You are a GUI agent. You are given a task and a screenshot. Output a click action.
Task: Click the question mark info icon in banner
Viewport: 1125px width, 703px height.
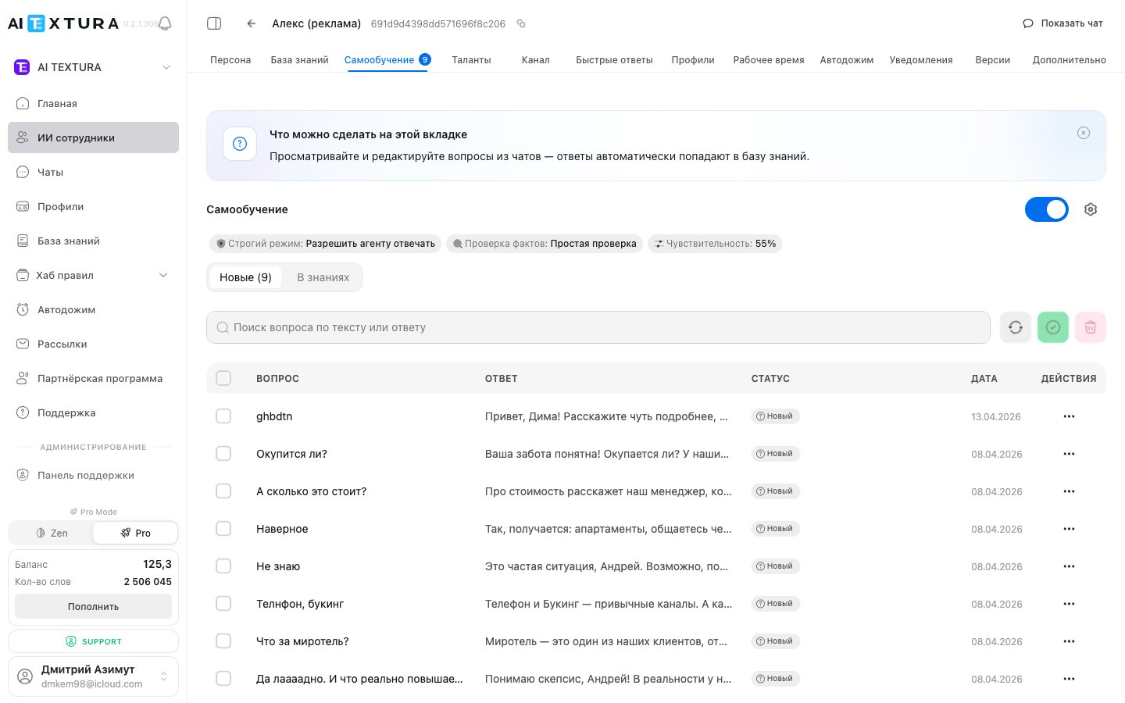click(x=240, y=144)
